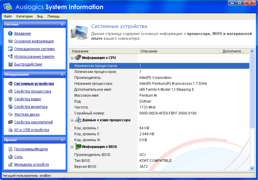The height and width of the screenshot is (180, 258).
Task: Open Использование памяти link
Action: point(34,56)
